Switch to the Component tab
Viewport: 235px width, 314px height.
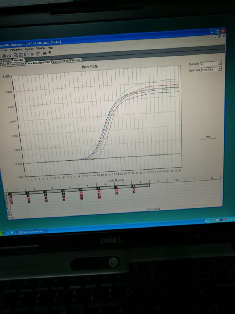tap(17, 64)
